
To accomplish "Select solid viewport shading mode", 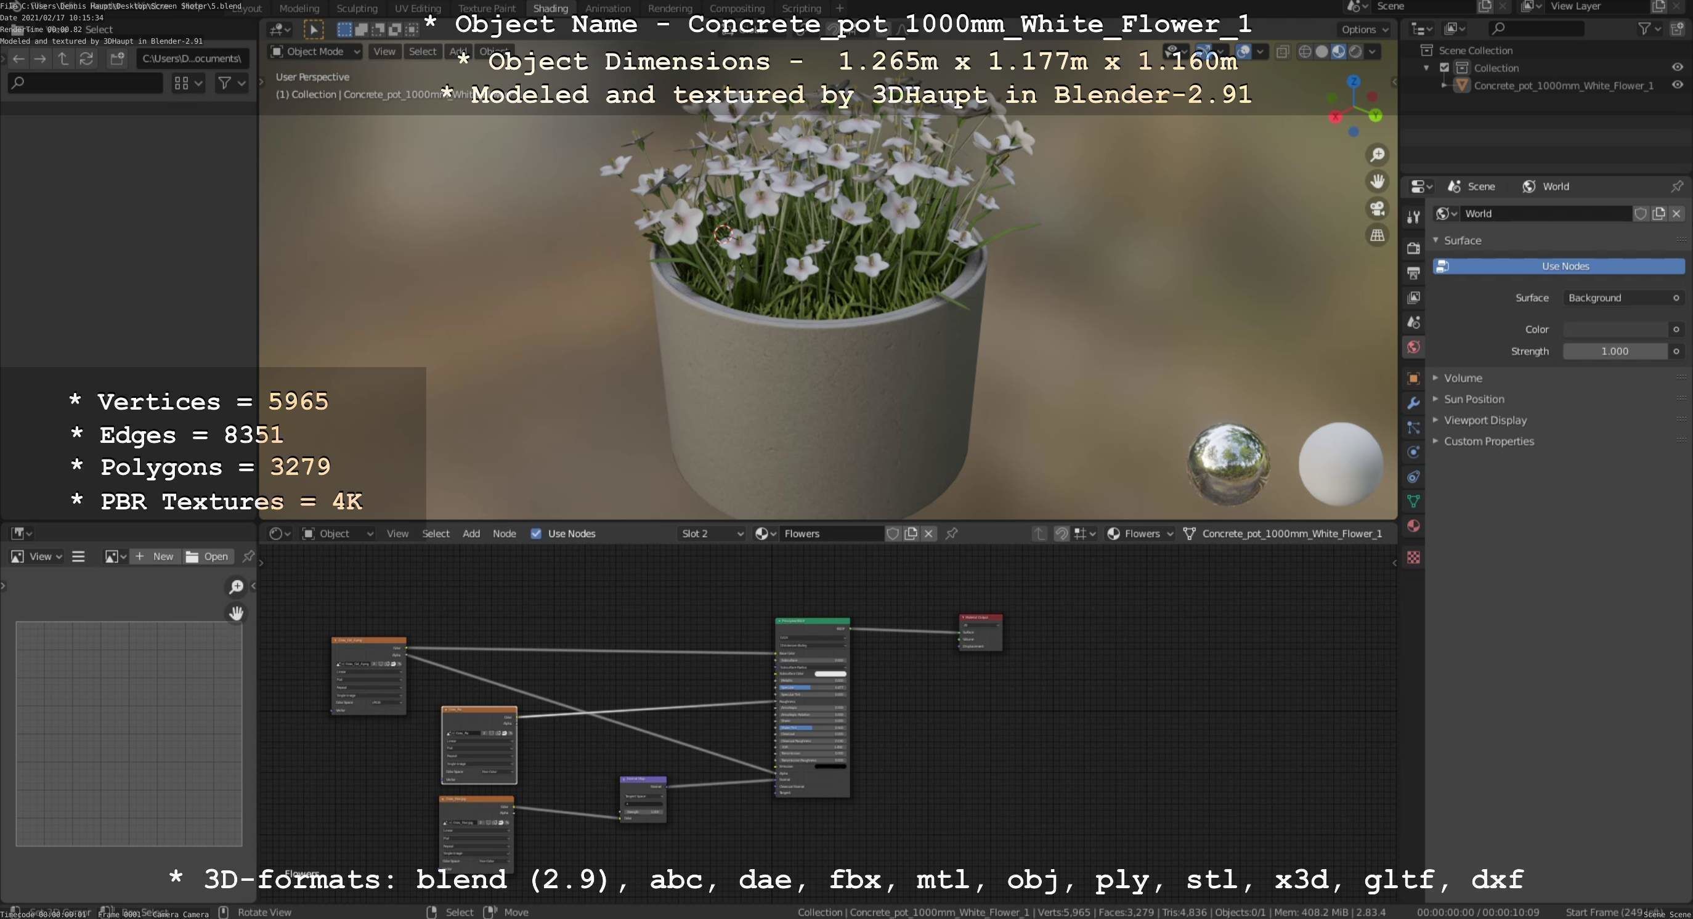I will pyautogui.click(x=1322, y=51).
